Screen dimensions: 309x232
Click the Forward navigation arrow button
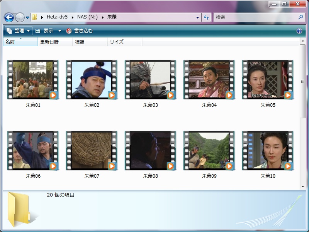tap(20, 17)
